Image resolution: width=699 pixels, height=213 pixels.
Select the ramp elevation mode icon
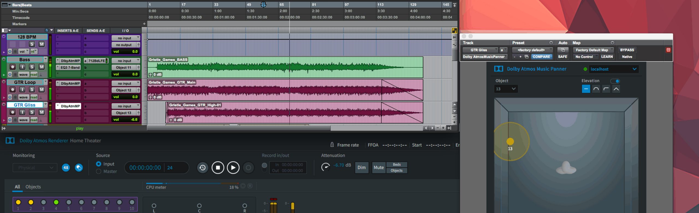606,89
